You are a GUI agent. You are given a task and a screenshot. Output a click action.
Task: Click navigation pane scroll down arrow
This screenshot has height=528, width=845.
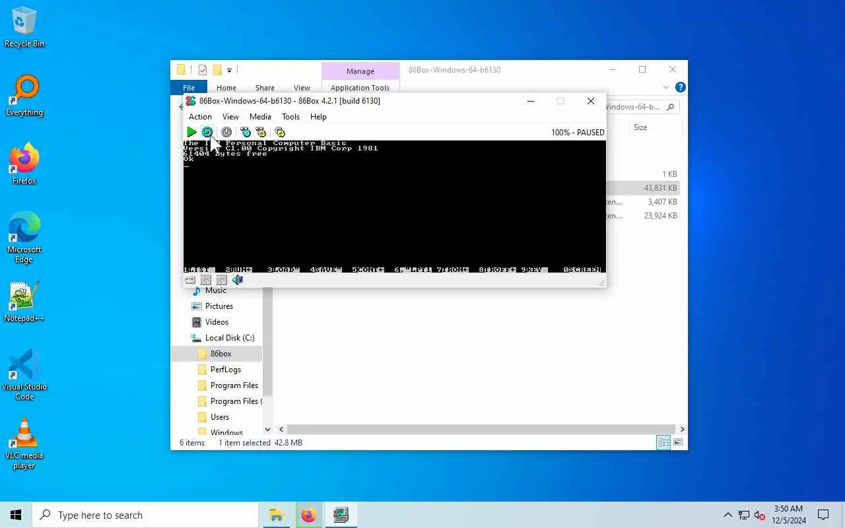point(267,430)
